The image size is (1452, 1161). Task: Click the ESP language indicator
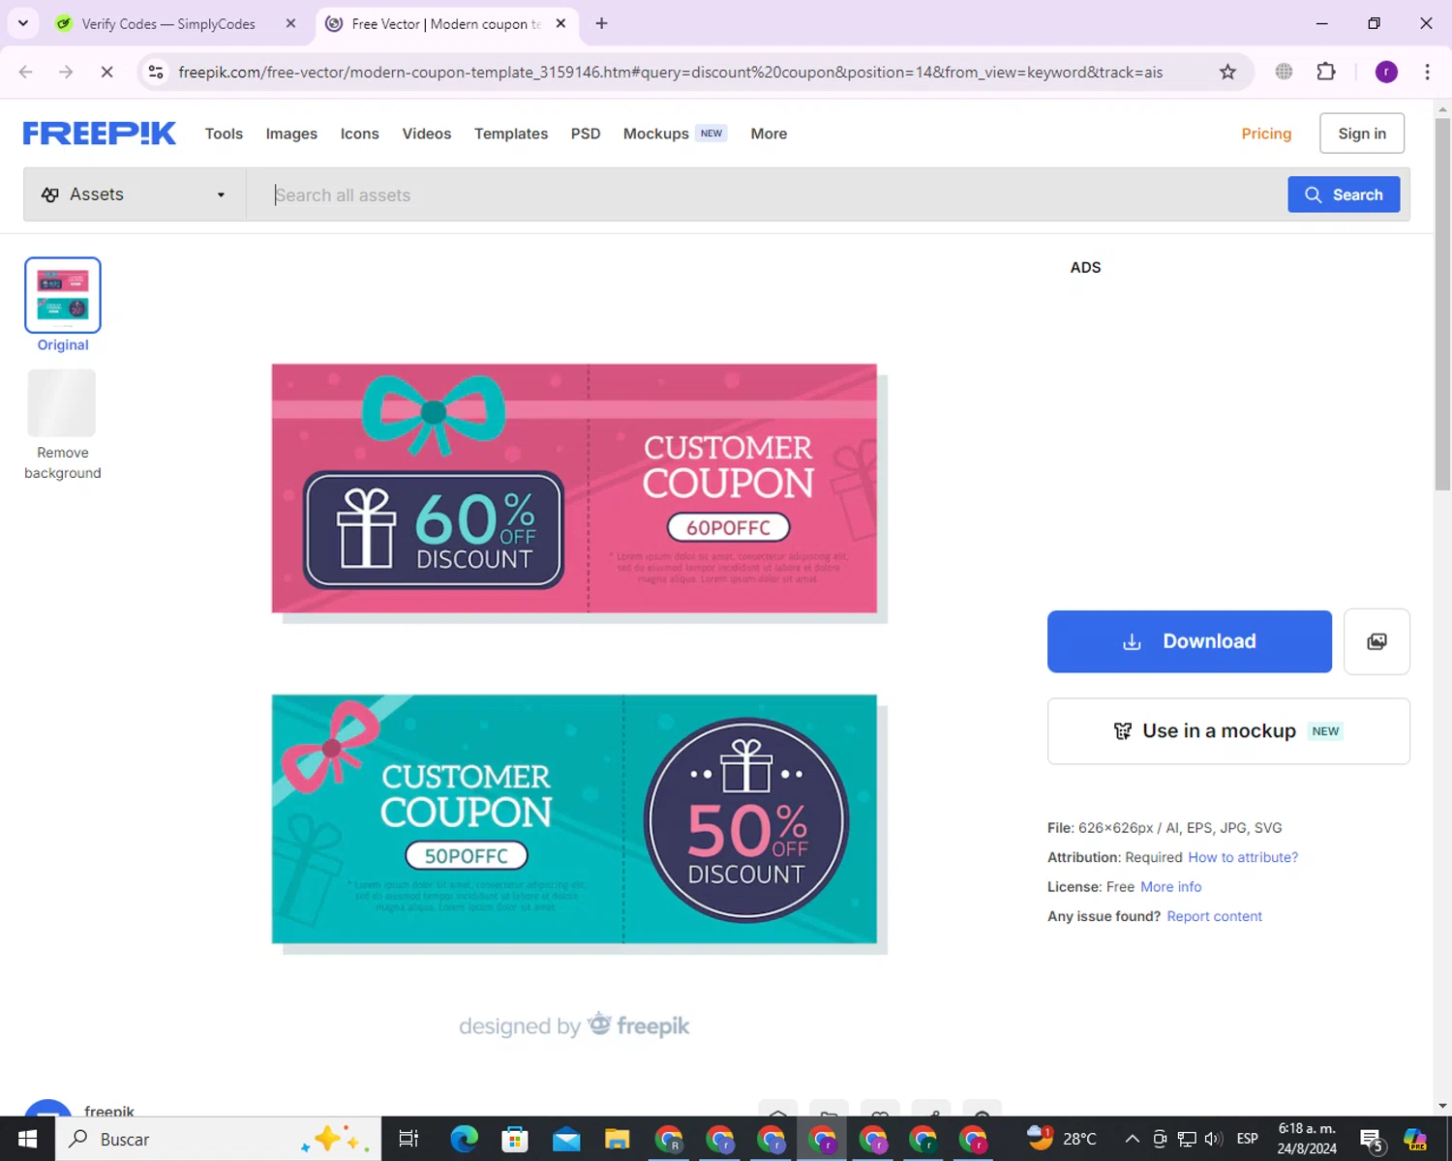point(1248,1139)
